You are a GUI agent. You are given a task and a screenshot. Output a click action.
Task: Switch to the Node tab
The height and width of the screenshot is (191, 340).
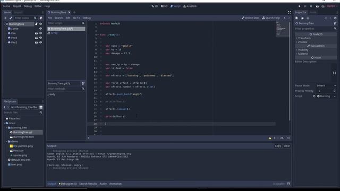click(x=313, y=12)
